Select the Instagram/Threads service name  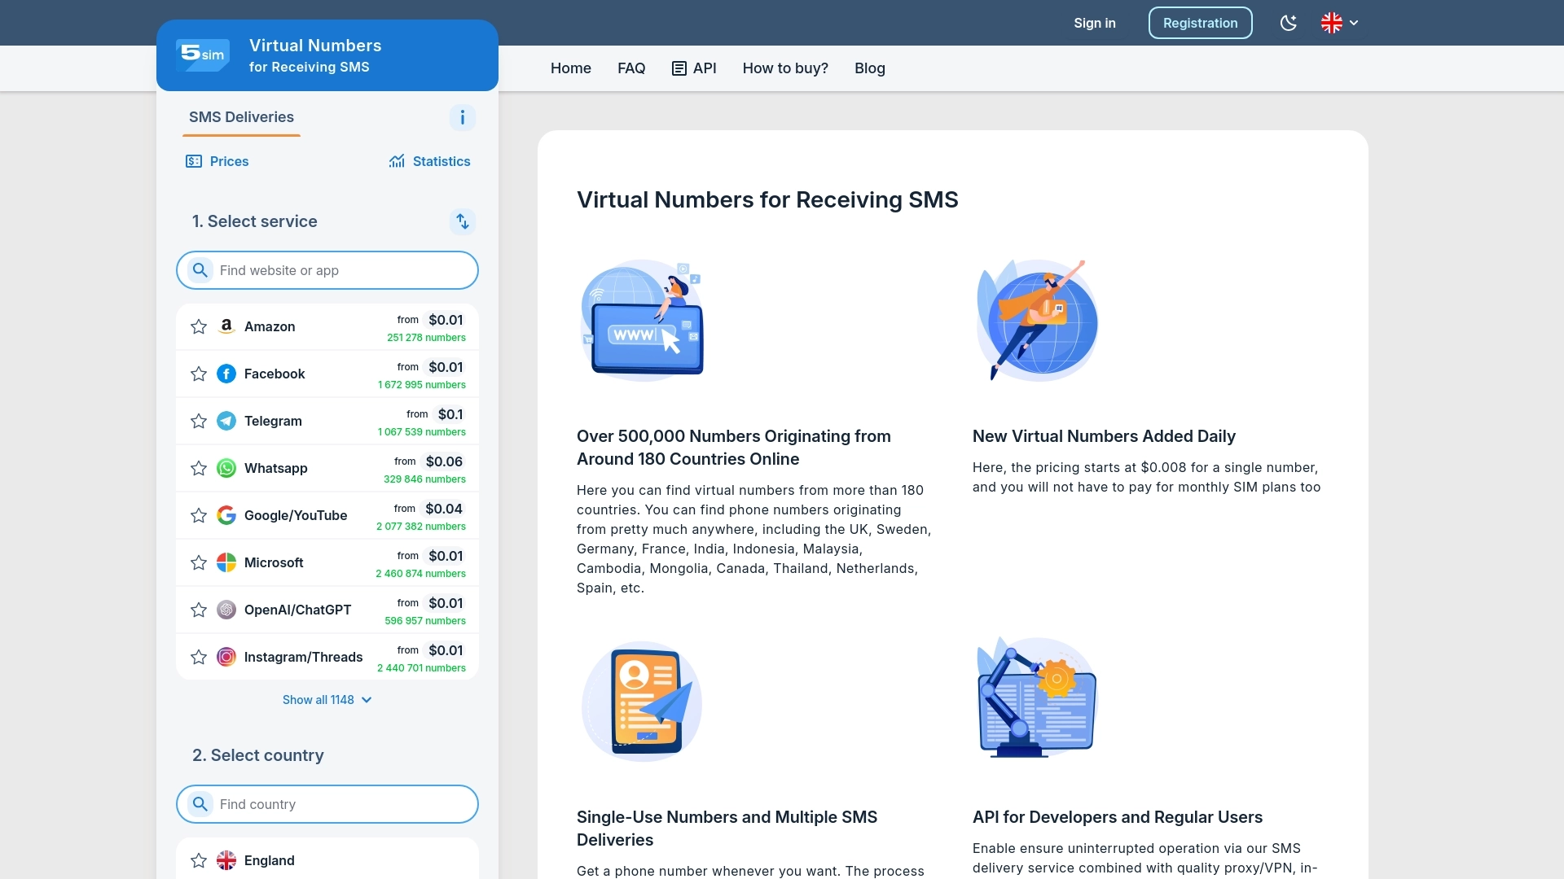tap(304, 657)
